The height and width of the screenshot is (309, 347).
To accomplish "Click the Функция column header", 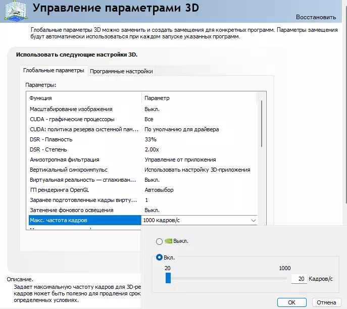I will (84, 98).
